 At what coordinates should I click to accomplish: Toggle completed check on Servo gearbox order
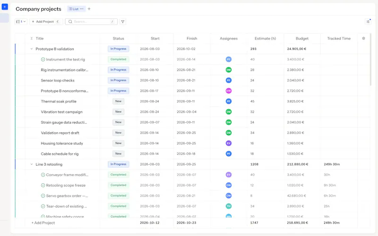tap(43, 196)
